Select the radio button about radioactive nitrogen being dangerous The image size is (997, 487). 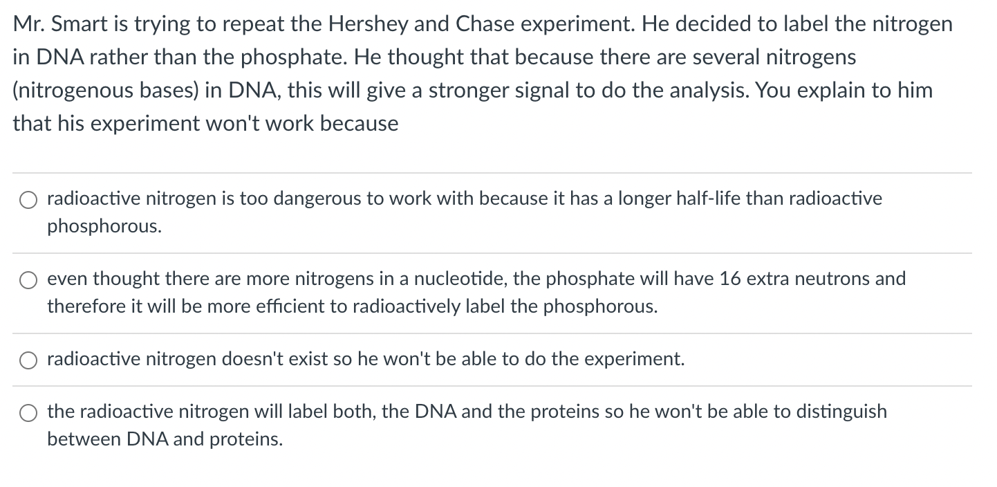[x=28, y=200]
